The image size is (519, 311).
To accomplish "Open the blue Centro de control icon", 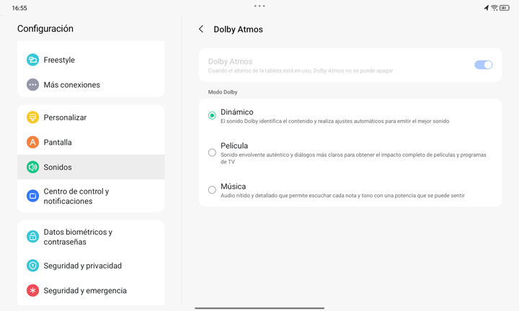I will 32,196.
